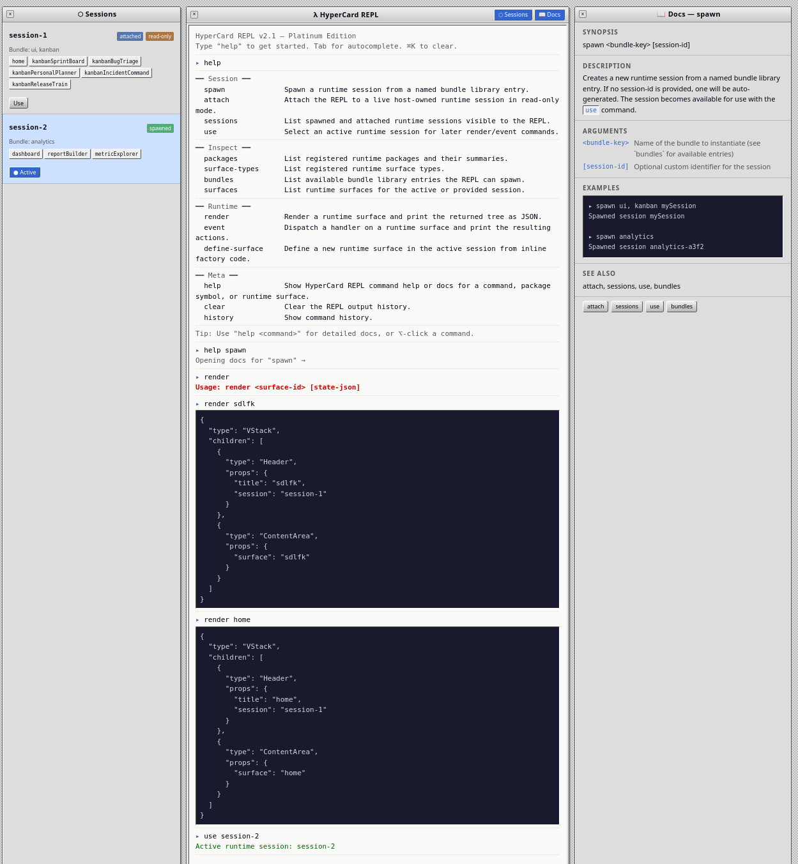Screen dimensions: 798x864
Task: Close the Docs spawn panel
Action: (583, 14)
